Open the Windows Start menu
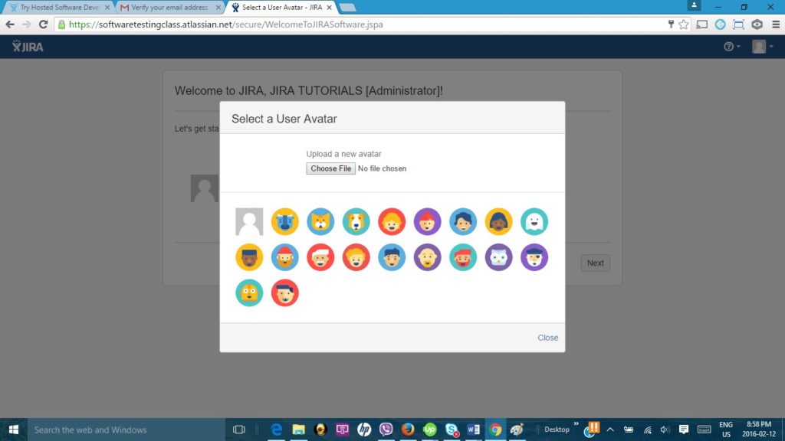 [x=14, y=430]
